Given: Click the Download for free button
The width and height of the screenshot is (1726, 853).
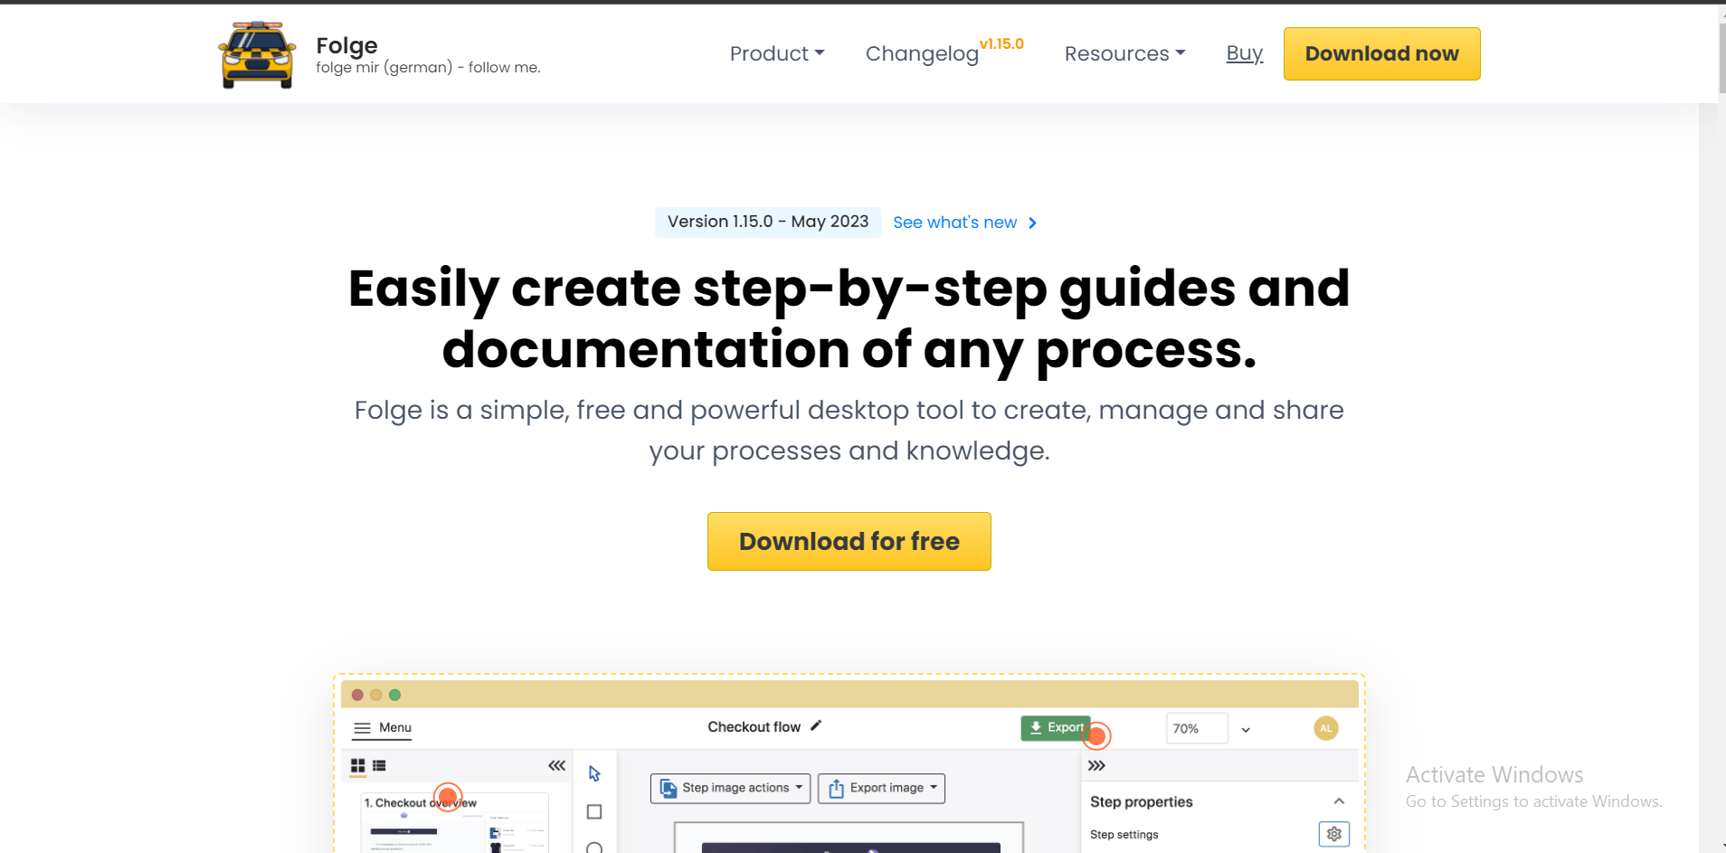Looking at the screenshot, I should click(x=849, y=541).
